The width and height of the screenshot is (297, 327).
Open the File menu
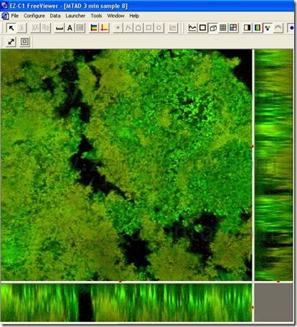(15, 16)
